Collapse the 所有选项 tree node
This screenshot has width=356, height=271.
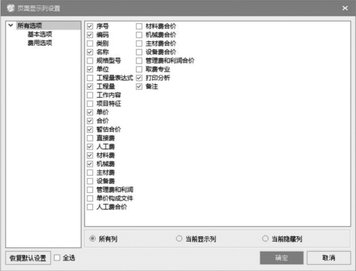pyautogui.click(x=11, y=25)
